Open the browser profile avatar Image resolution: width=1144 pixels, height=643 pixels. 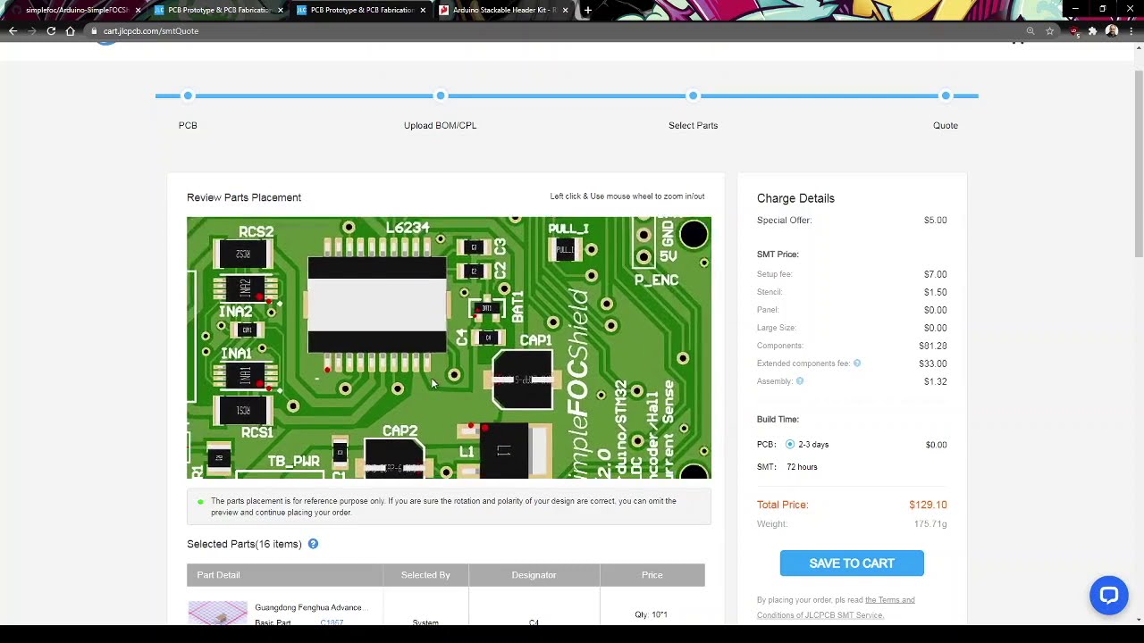tap(1112, 31)
